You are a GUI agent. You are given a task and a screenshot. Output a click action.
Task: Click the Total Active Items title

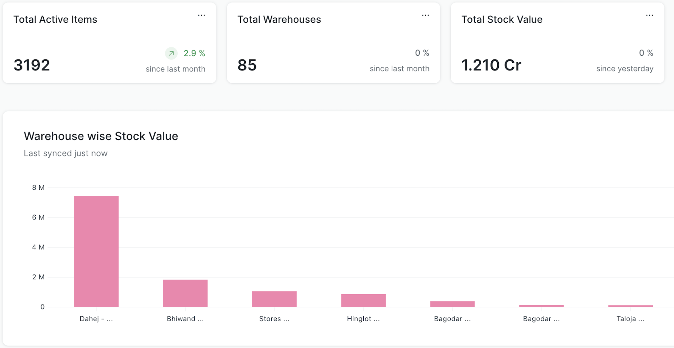[55, 19]
